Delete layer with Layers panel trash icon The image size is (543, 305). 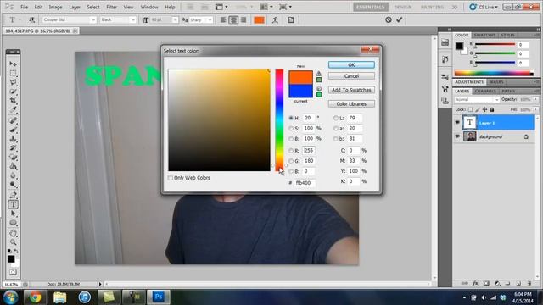click(529, 283)
